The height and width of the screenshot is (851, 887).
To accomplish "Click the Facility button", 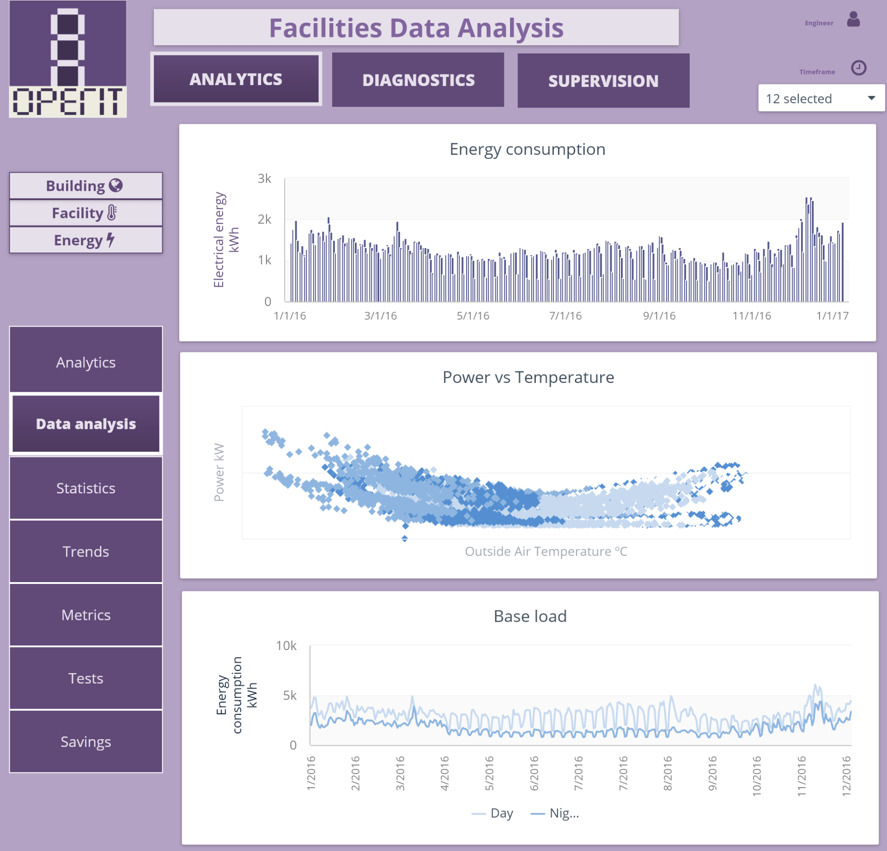I will click(x=86, y=213).
